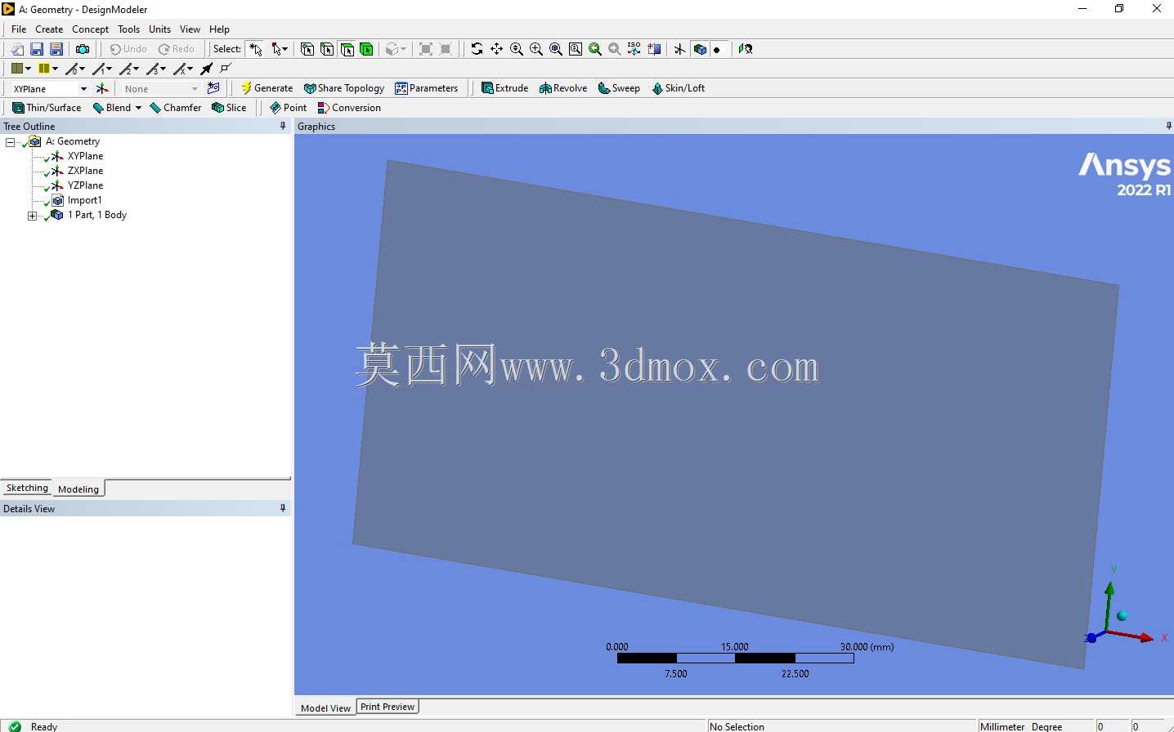Enable the body selection filter
The width and height of the screenshot is (1174, 732).
tap(367, 49)
